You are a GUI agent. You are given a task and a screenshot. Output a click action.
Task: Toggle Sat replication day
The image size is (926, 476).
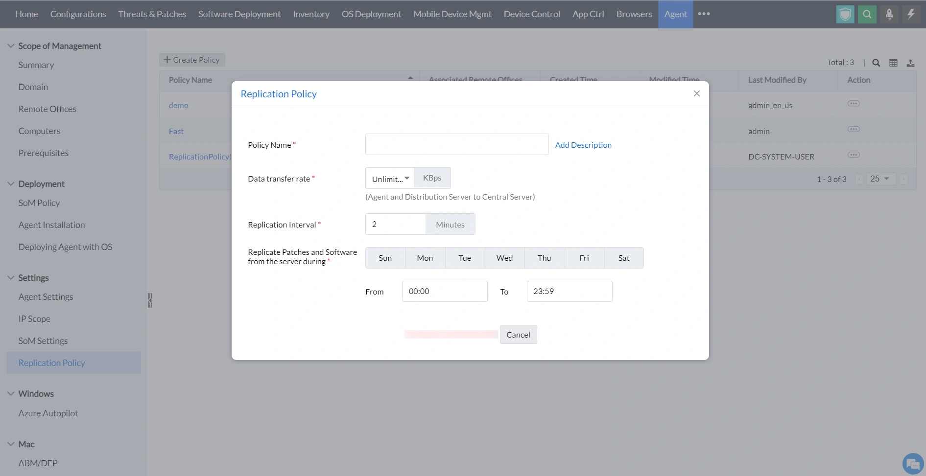624,258
